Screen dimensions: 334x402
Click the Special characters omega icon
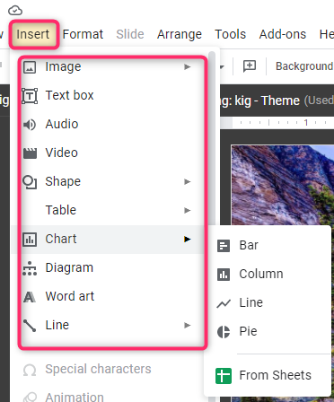tap(30, 370)
